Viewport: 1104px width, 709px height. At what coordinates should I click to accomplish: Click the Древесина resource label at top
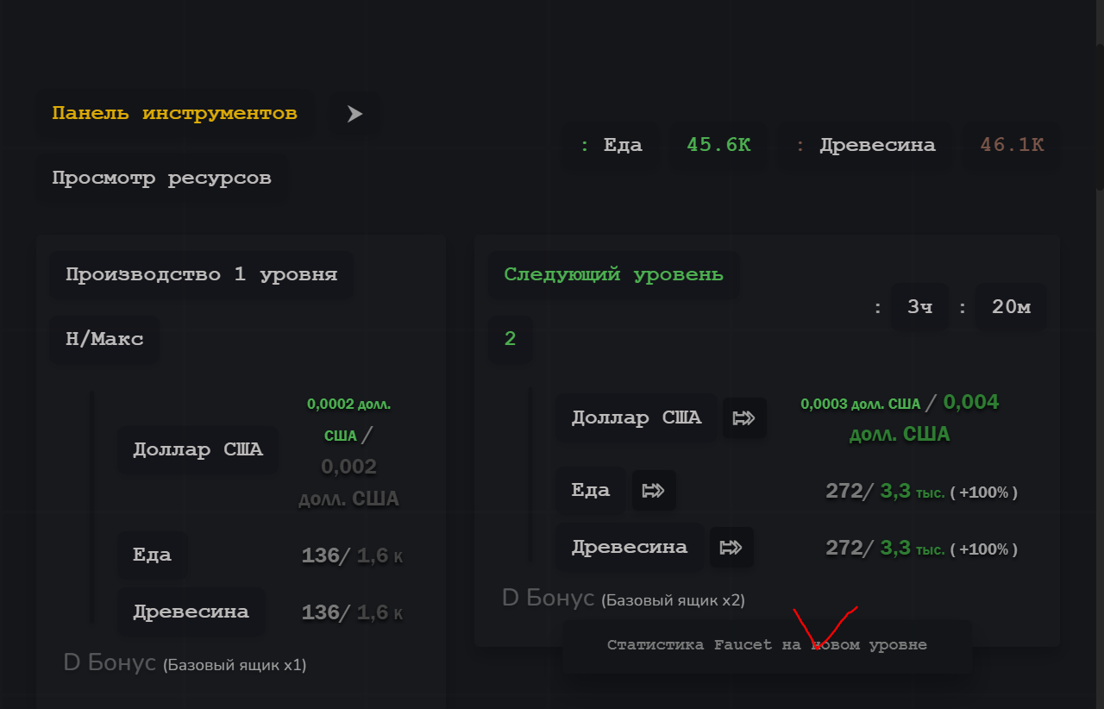coord(866,145)
